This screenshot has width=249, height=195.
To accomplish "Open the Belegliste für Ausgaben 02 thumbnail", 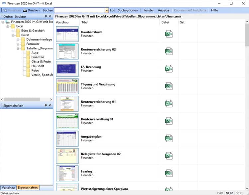I will 67,156.
